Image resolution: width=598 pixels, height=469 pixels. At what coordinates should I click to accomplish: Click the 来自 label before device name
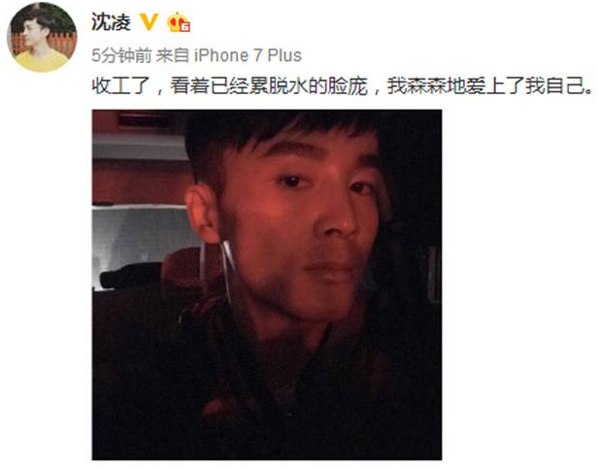[173, 55]
